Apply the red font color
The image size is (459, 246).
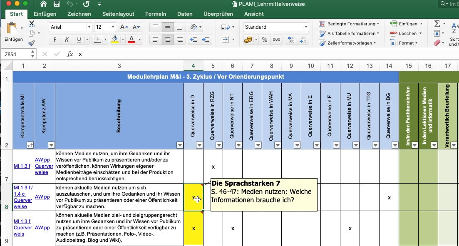click(x=131, y=40)
